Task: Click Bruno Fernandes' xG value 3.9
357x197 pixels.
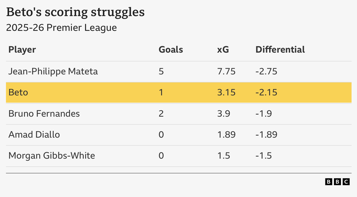Action: coord(224,114)
